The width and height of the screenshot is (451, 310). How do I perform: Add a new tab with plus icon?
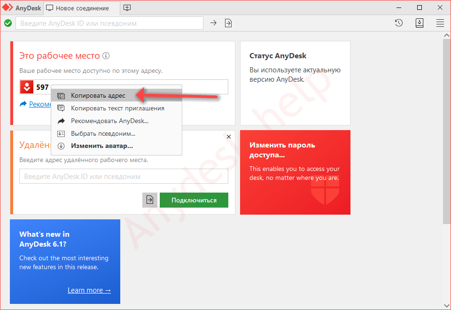[127, 8]
